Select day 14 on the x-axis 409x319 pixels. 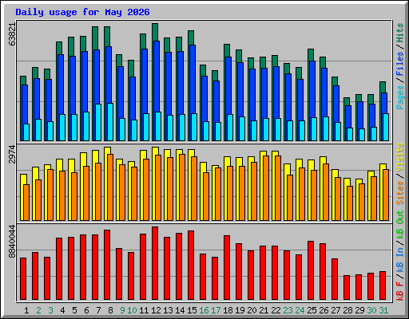coord(180,310)
